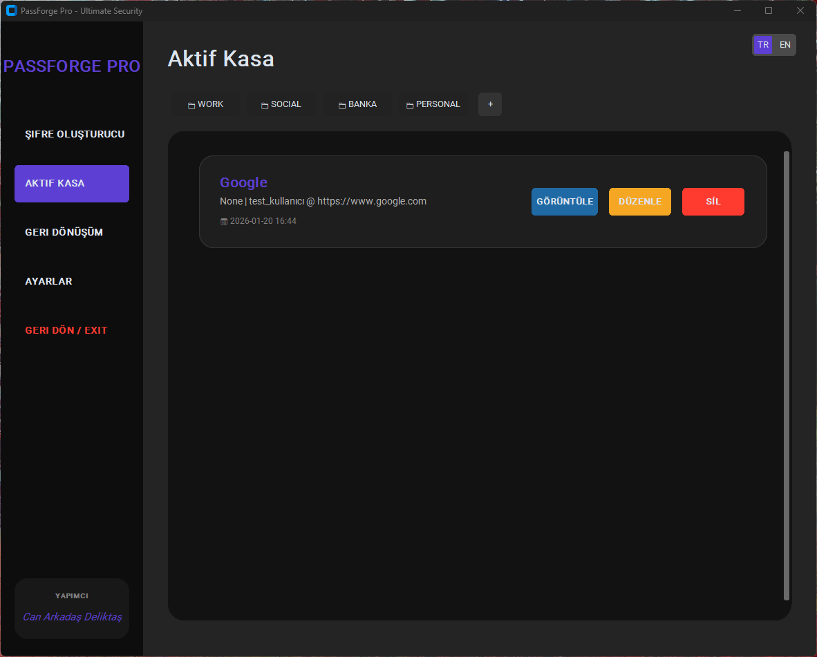Screen dimensions: 817x657
Task: Click Düzenle to edit Google entry
Action: tap(639, 202)
